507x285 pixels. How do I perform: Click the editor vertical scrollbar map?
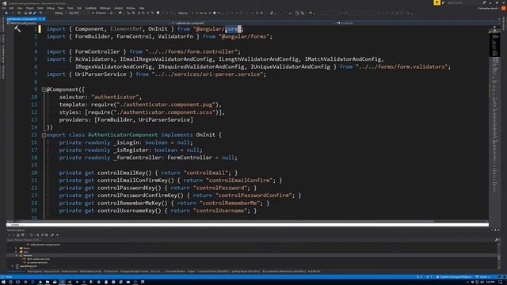click(494, 123)
